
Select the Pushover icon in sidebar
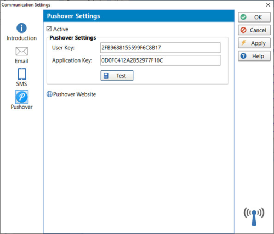(22, 97)
